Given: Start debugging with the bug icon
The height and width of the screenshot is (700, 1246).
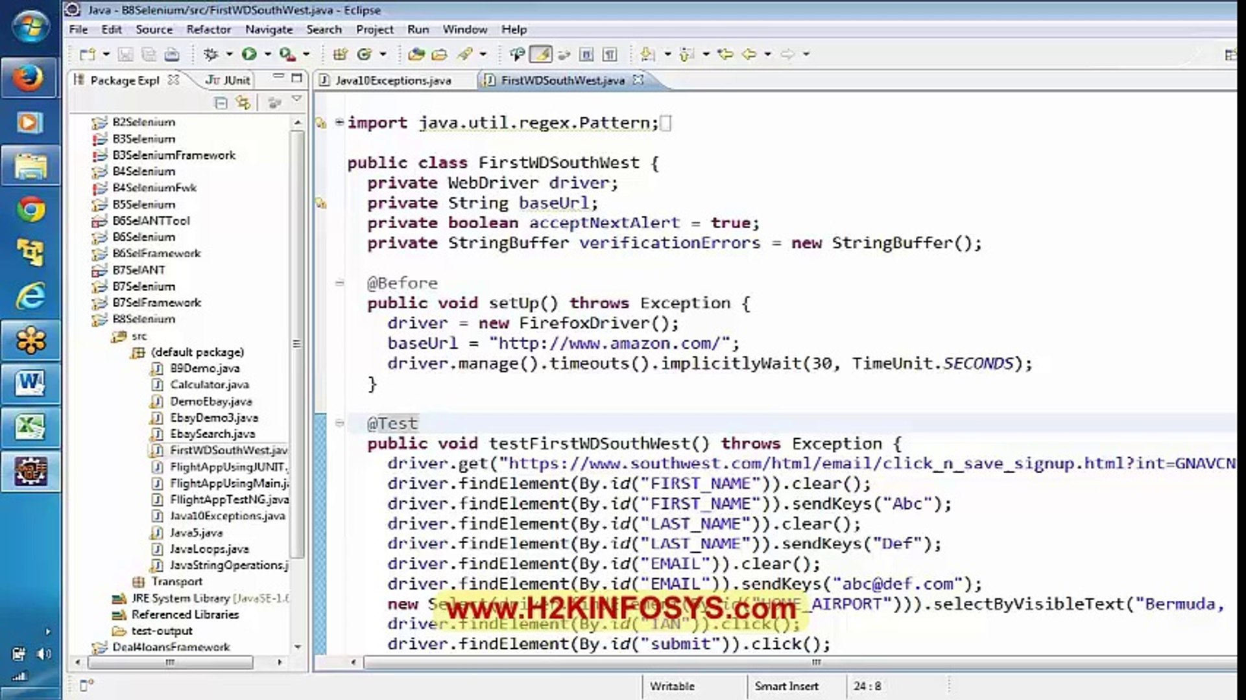Looking at the screenshot, I should (x=211, y=54).
